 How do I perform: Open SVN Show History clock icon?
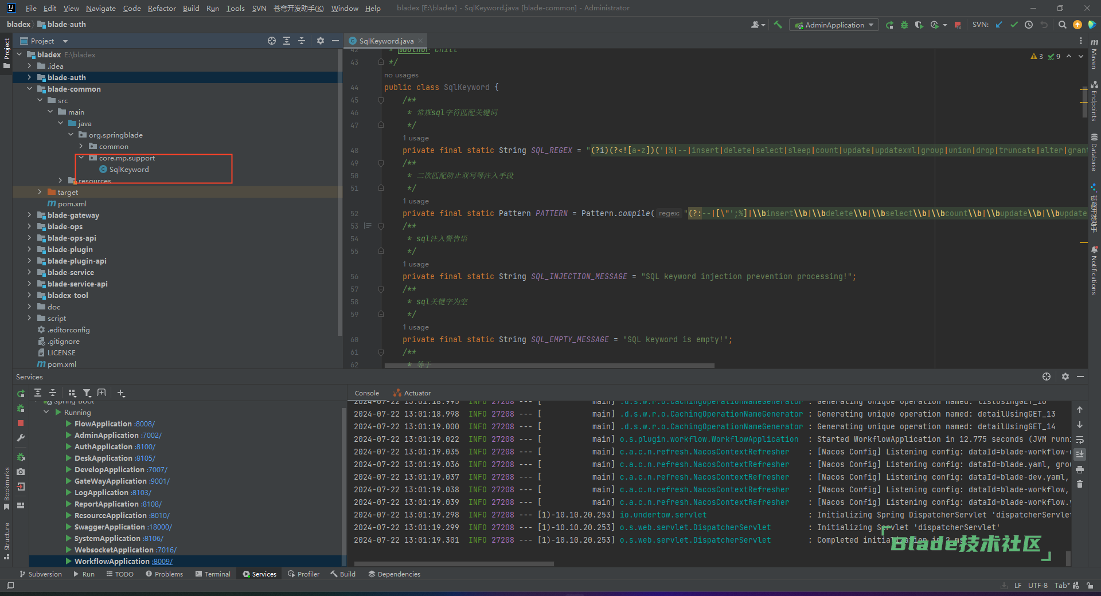1029,25
